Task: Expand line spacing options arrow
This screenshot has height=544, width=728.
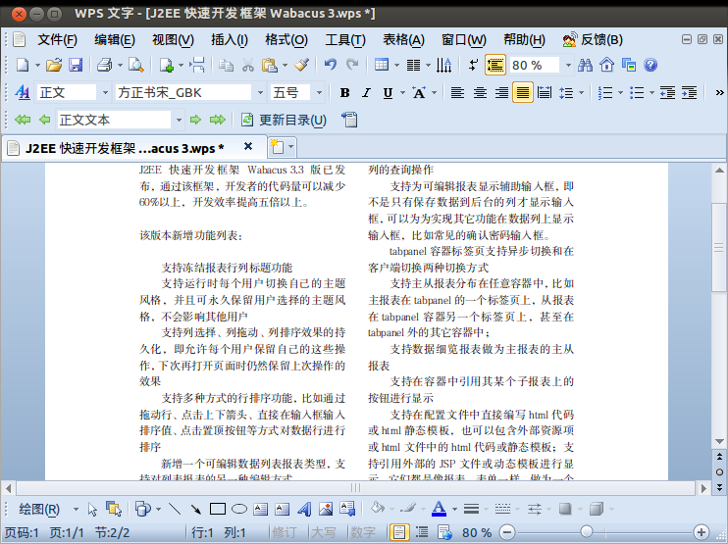Action: point(581,93)
